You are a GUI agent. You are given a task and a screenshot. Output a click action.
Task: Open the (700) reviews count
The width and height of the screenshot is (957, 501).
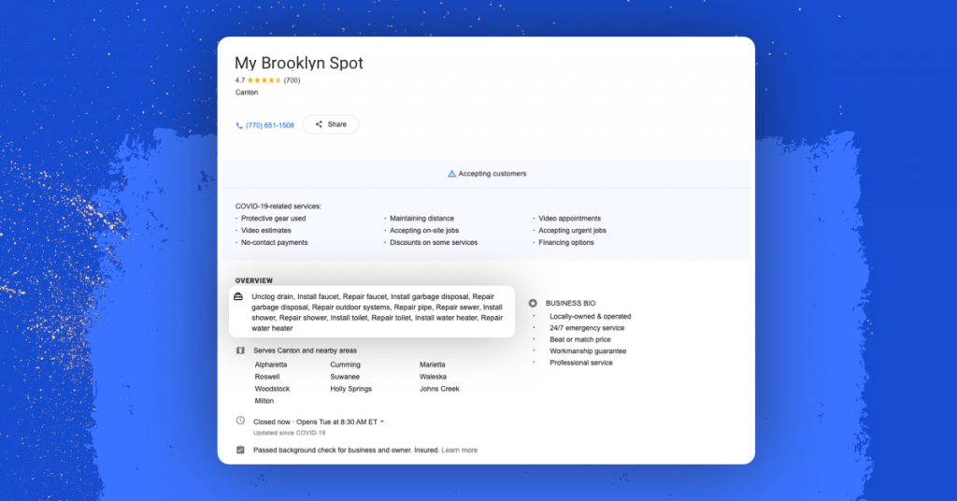(x=292, y=80)
